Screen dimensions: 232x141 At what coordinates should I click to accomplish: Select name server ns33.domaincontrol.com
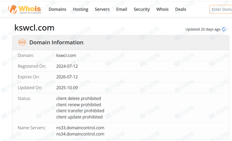pyautogui.click(x=80, y=128)
